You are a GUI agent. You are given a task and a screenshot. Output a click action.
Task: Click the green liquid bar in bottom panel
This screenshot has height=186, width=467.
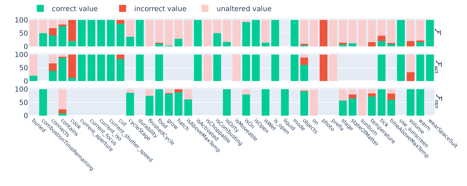285,102
